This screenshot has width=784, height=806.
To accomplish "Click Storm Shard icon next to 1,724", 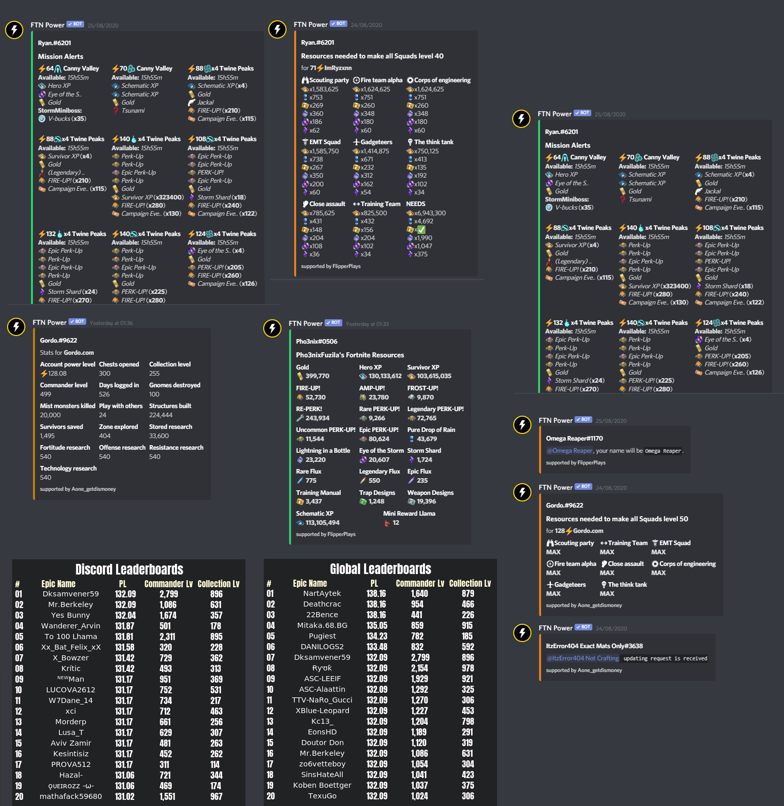I will [411, 460].
